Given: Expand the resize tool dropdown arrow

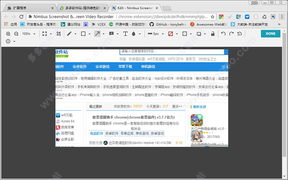Looking at the screenshot, I should point(51,34).
